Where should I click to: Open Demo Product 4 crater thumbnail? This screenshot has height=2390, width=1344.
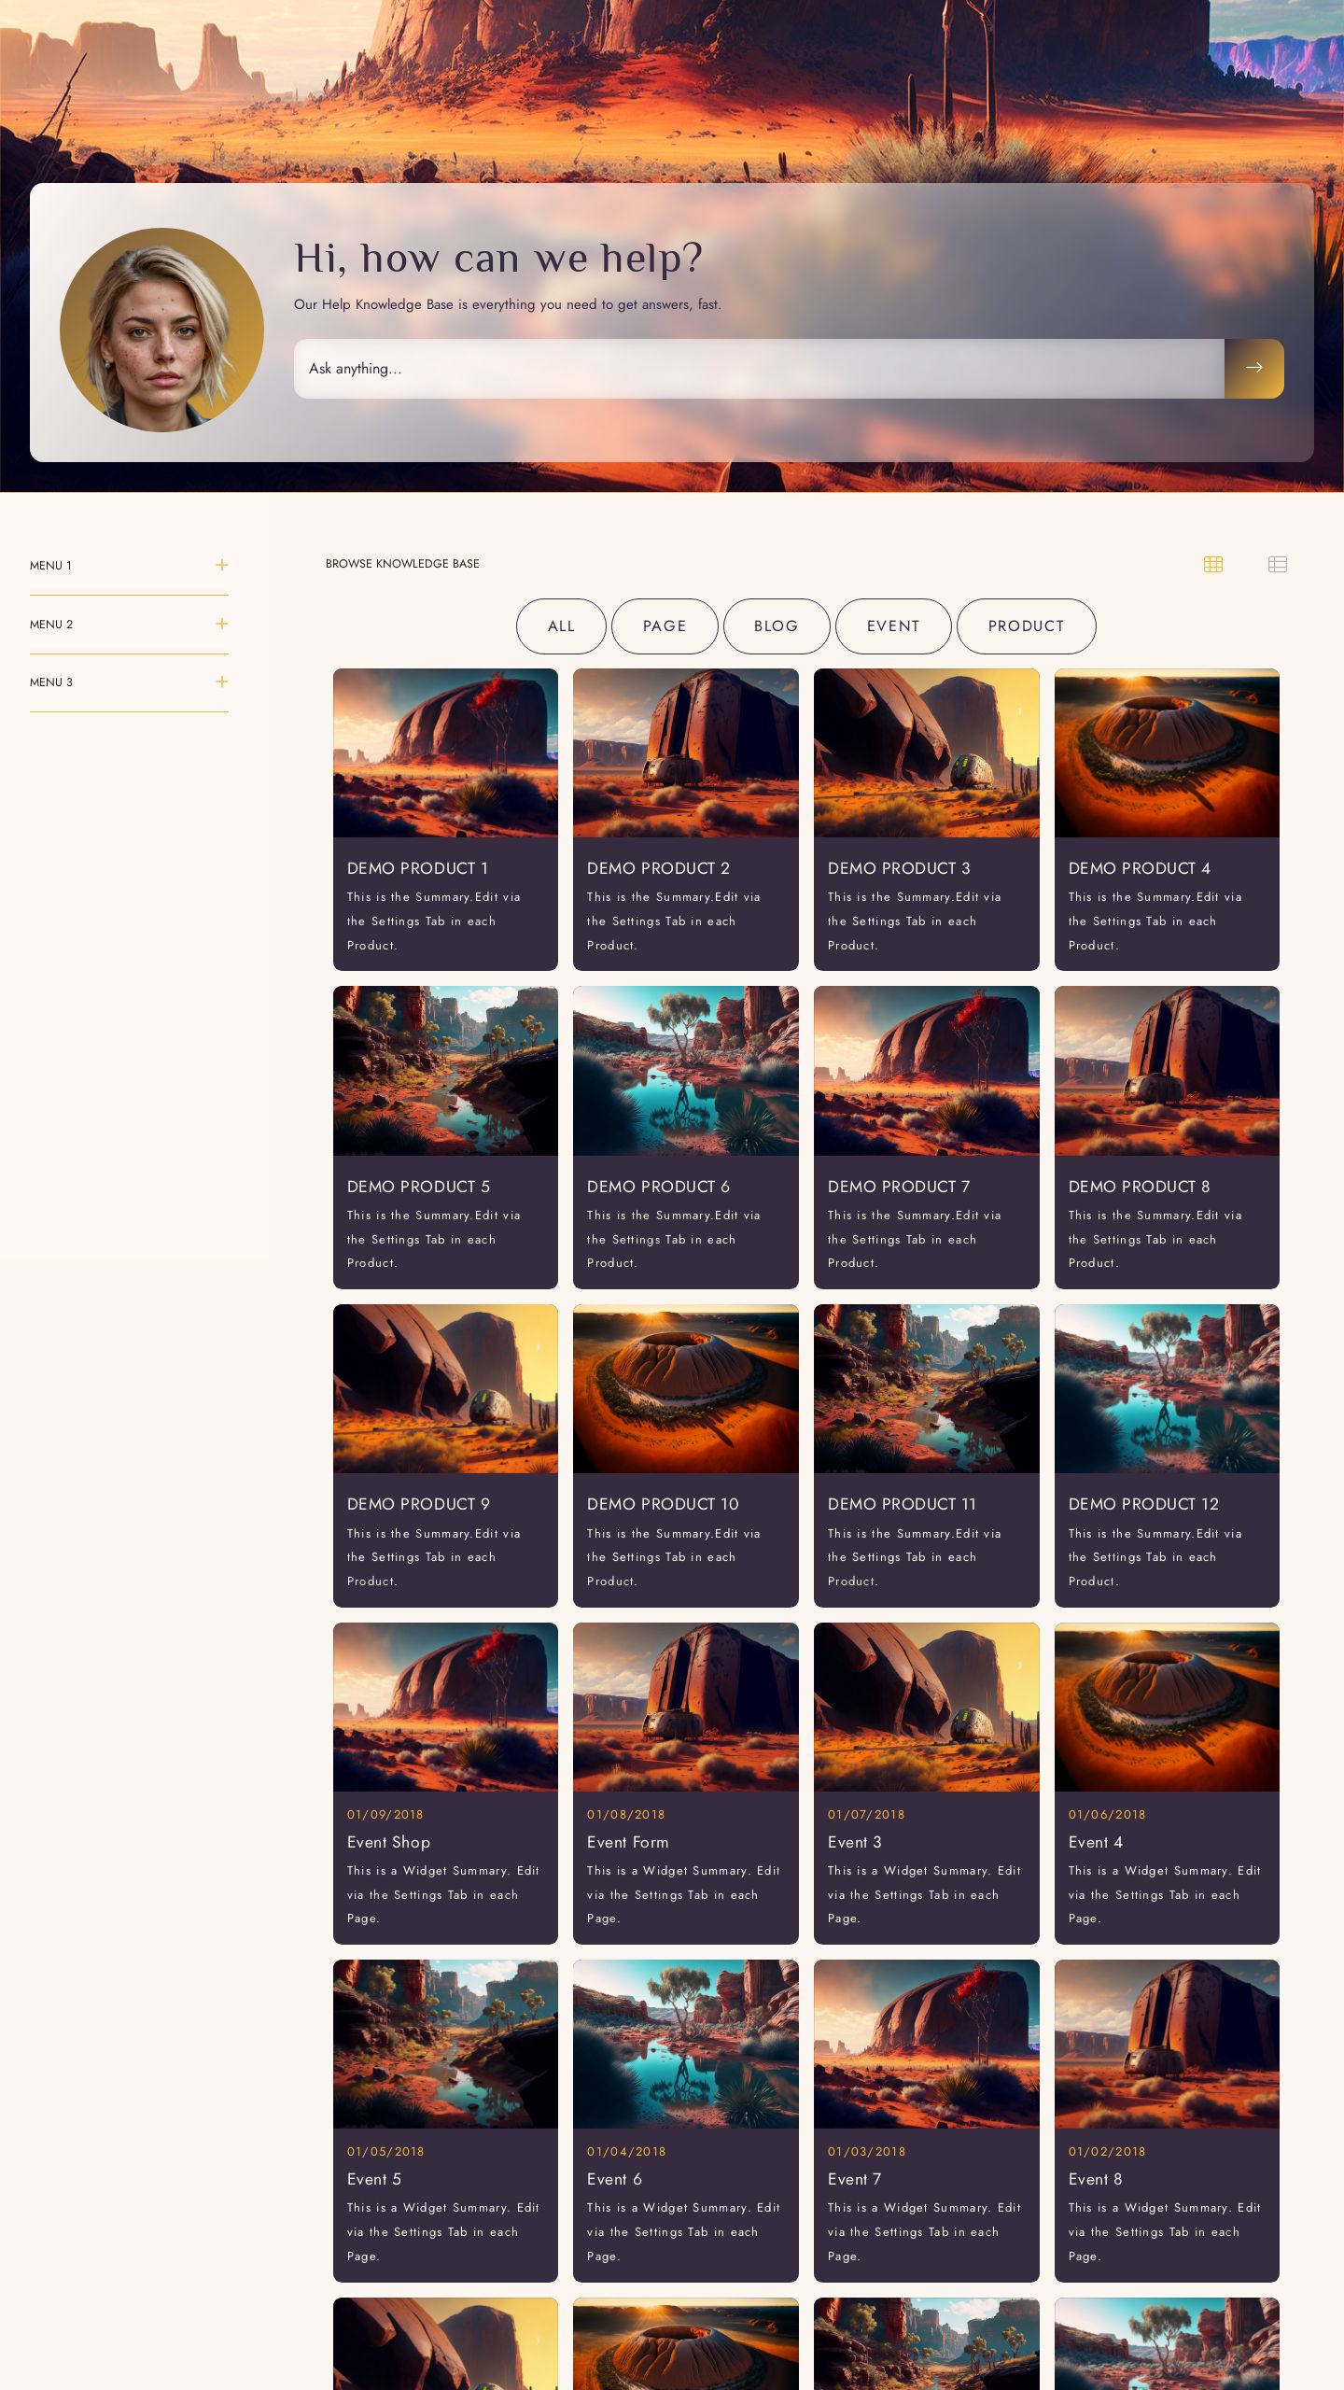pyautogui.click(x=1167, y=752)
